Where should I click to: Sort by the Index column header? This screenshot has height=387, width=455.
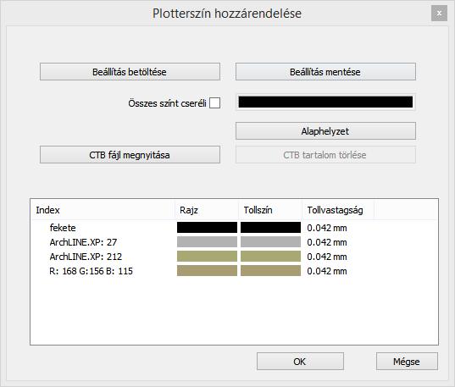click(103, 210)
